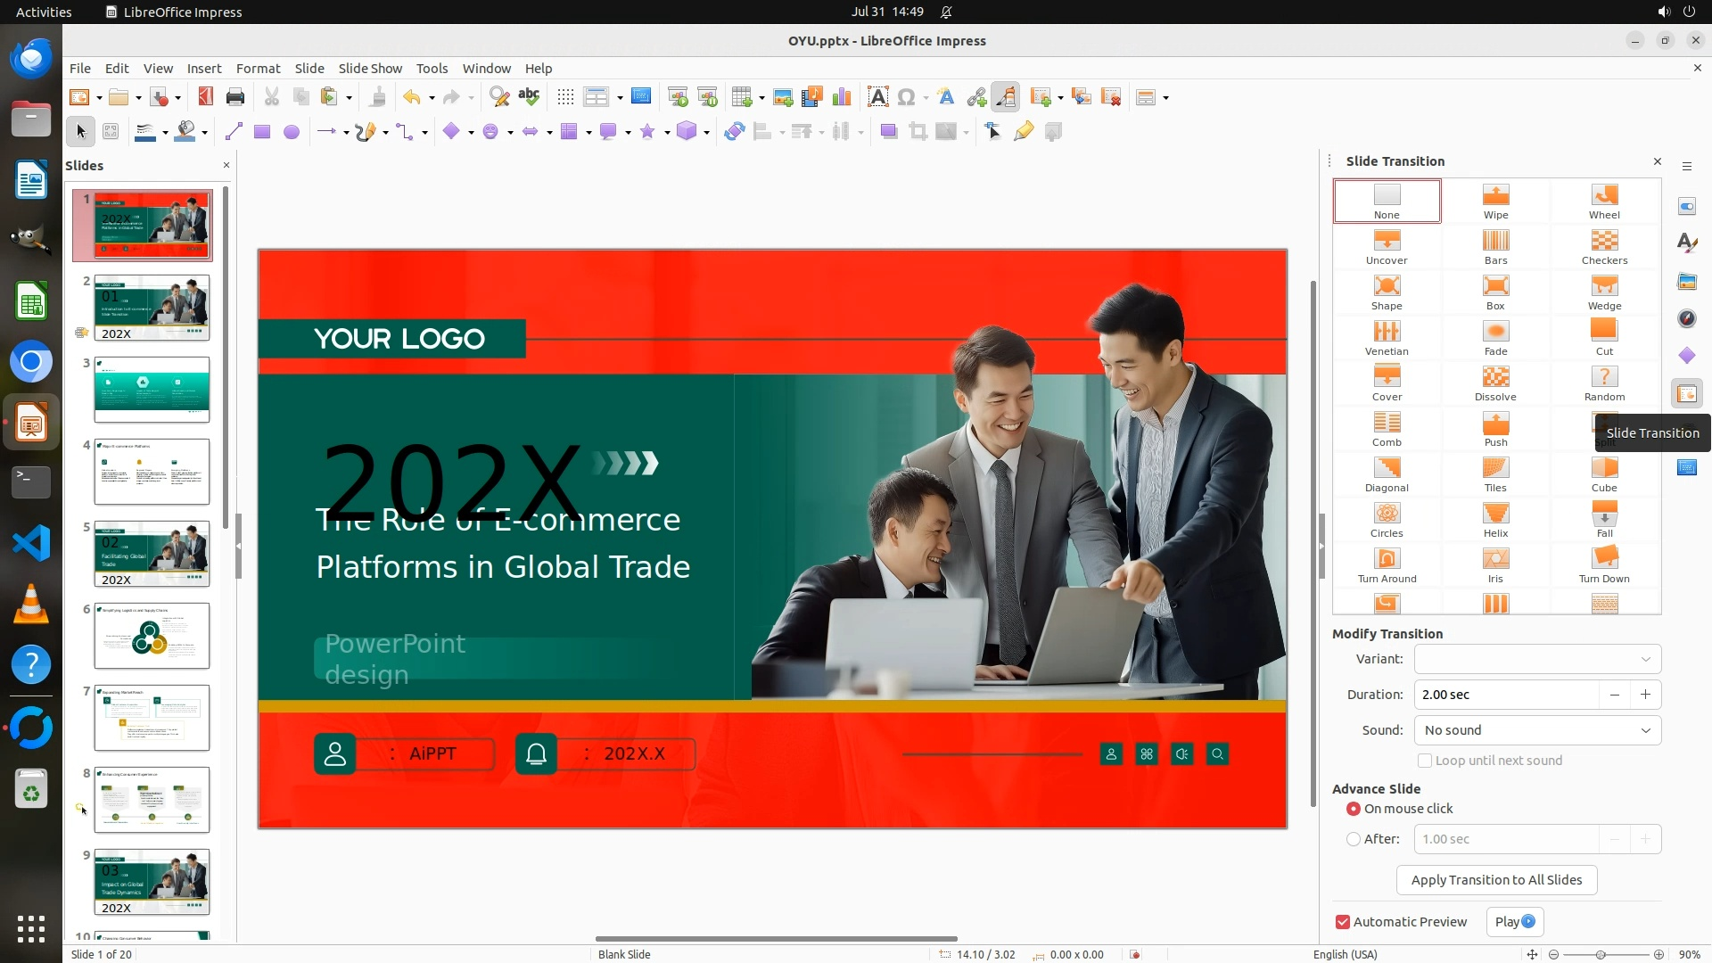This screenshot has width=1712, height=963.
Task: Open the Slide Show menu
Action: point(369,69)
